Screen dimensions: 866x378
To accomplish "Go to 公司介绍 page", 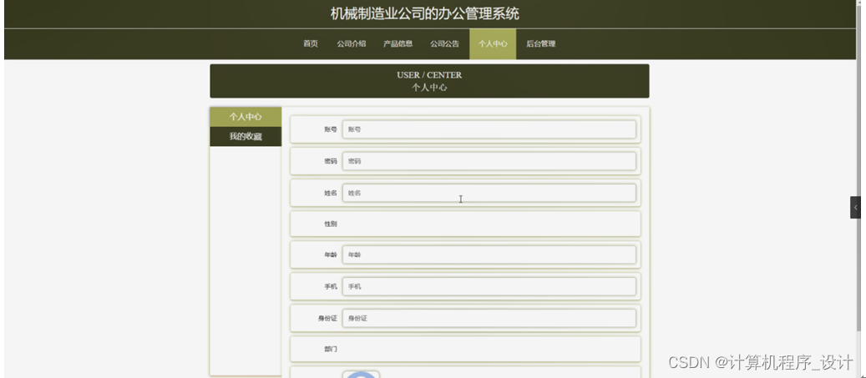I will click(x=352, y=44).
